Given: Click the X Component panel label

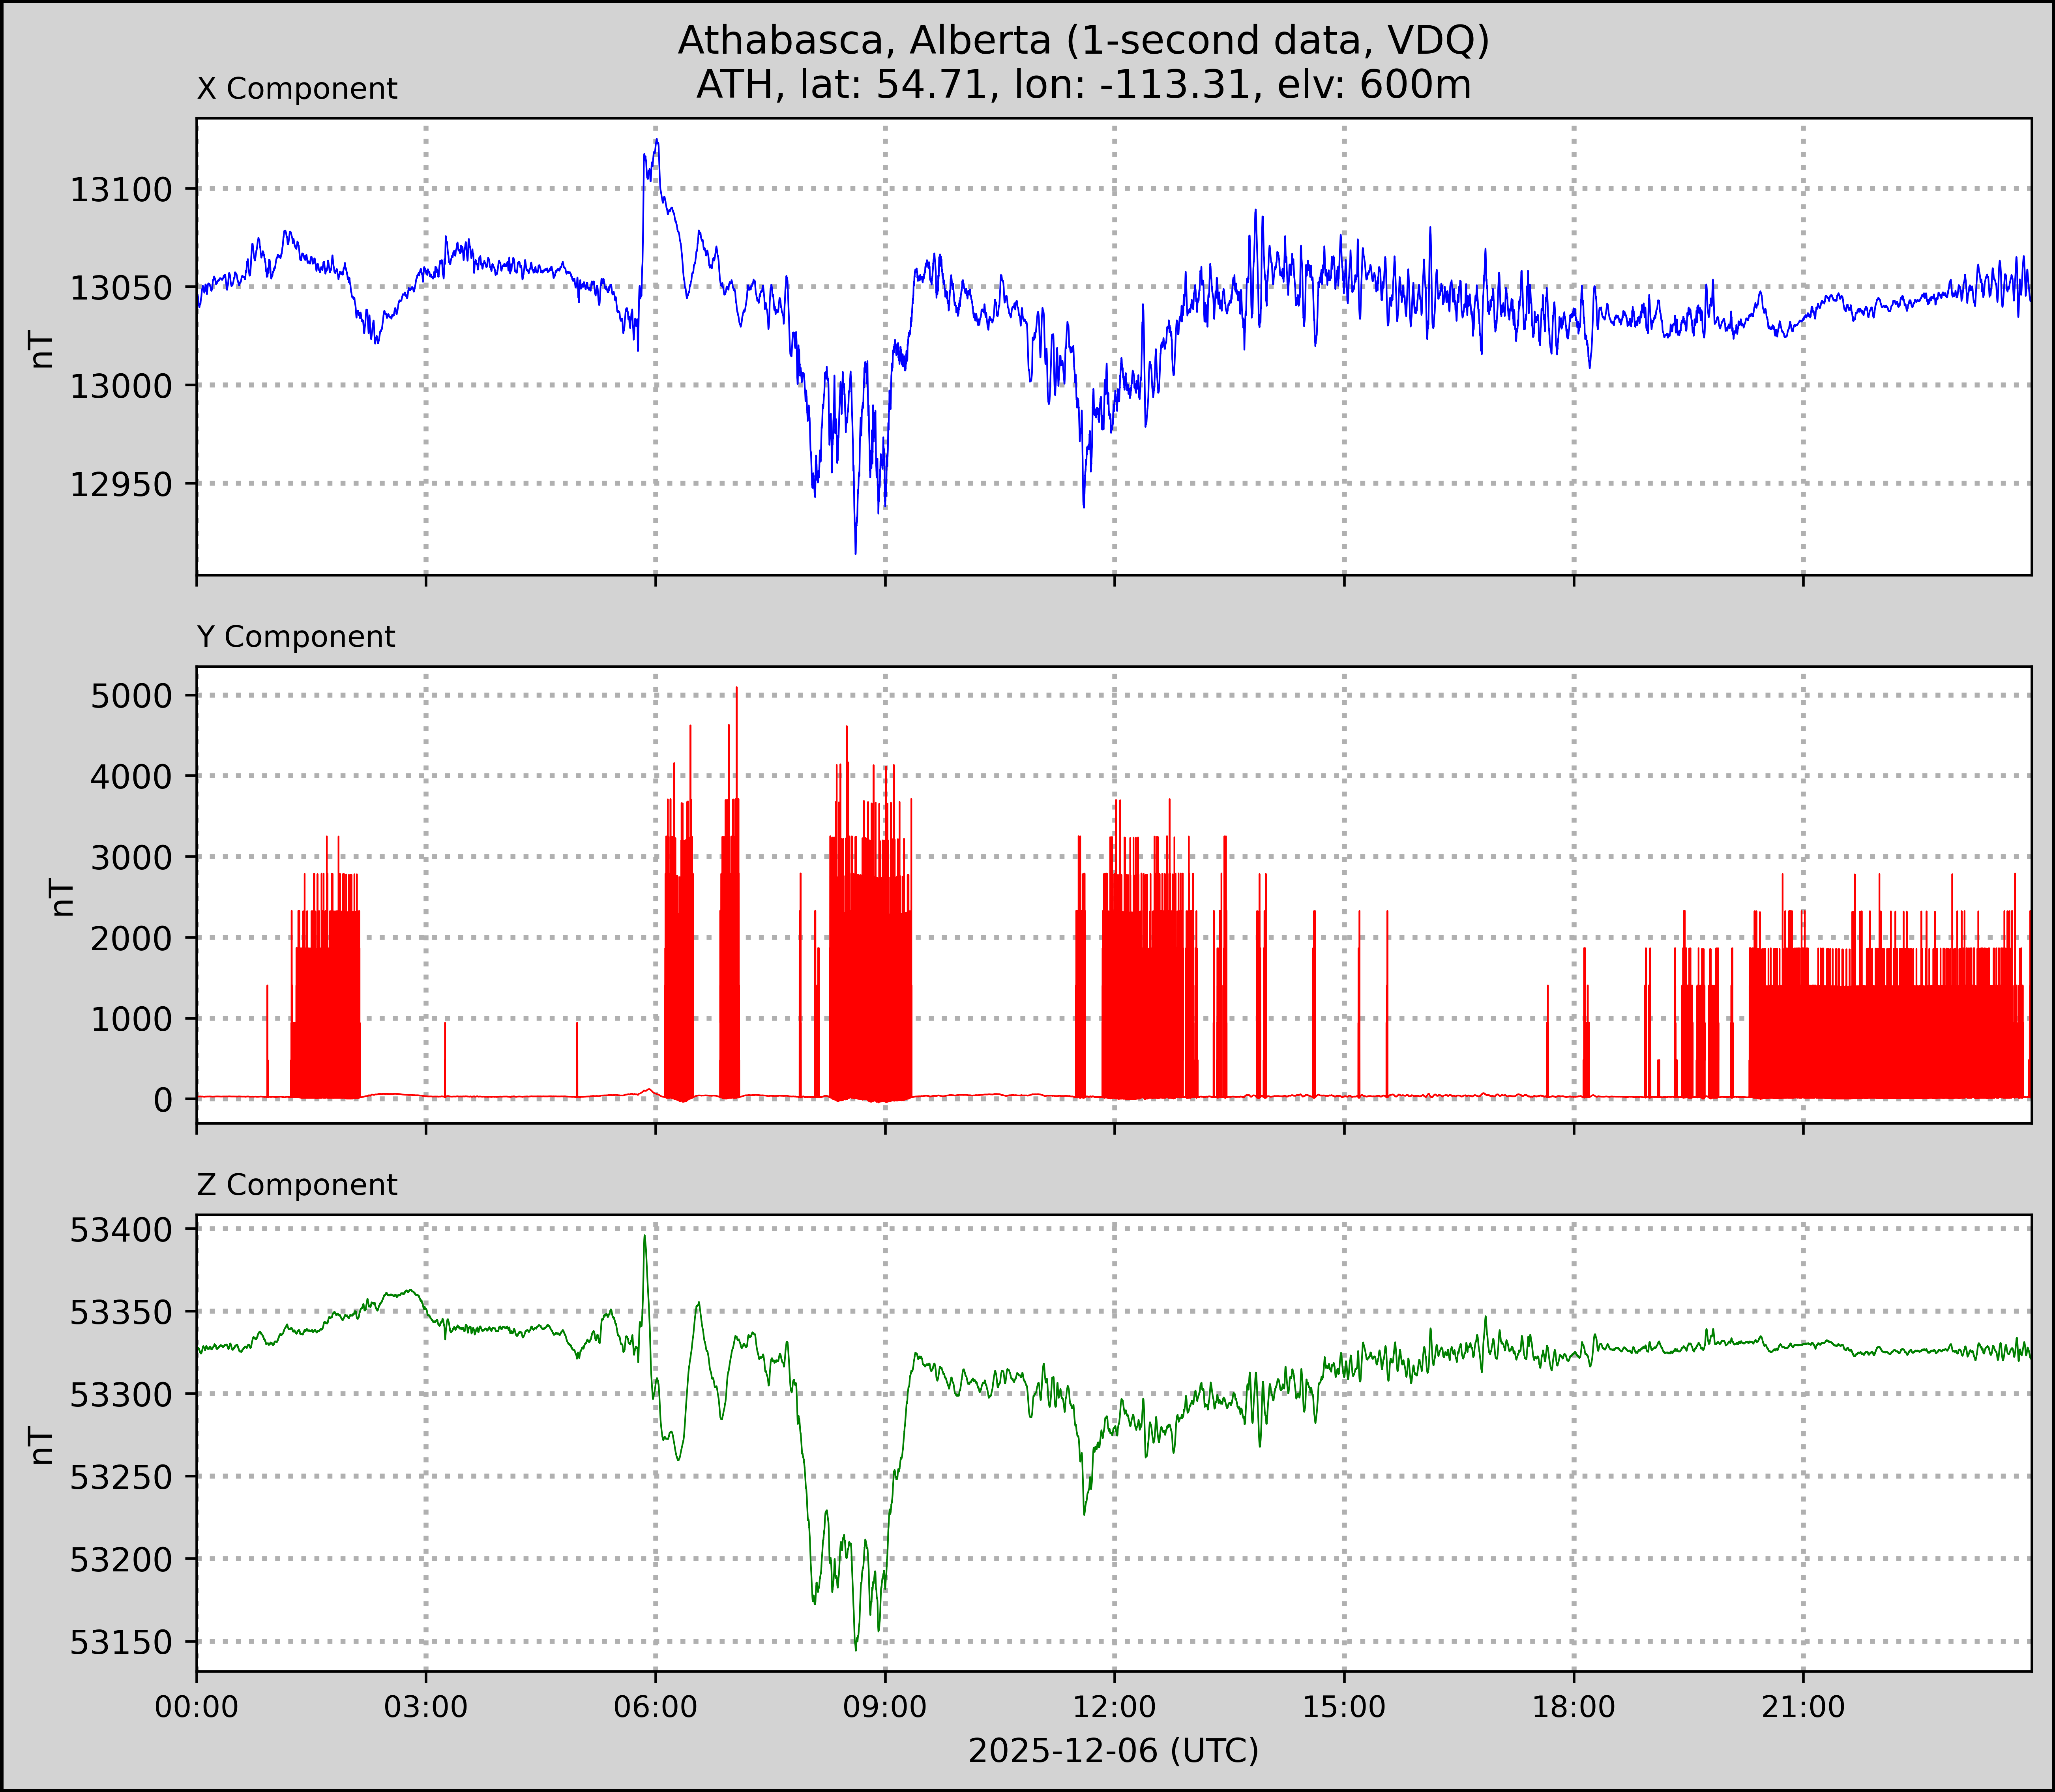Looking at the screenshot, I should click(x=297, y=89).
